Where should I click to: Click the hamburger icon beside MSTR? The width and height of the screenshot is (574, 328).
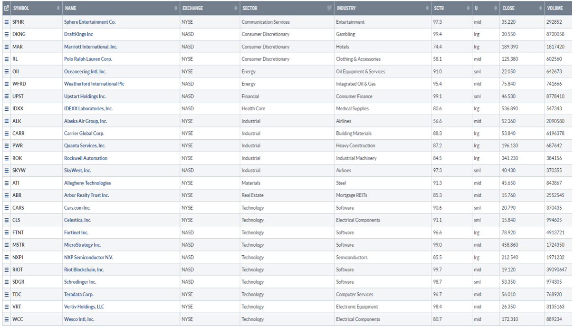7,245
